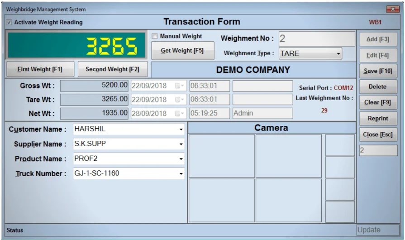The image size is (405, 240).
Task: Click the Gross Wt value field 5200.00
Action: pyautogui.click(x=94, y=86)
